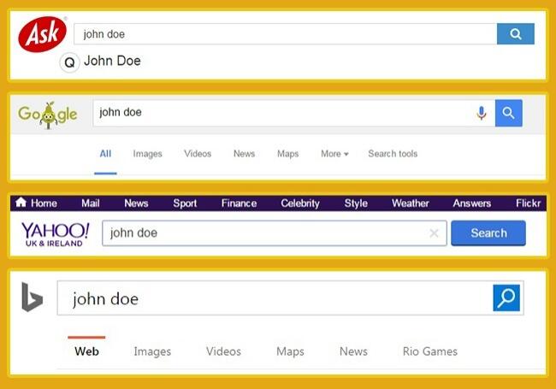Switch to Bing Videos tab
Screen dimensions: 556x389
coord(223,351)
